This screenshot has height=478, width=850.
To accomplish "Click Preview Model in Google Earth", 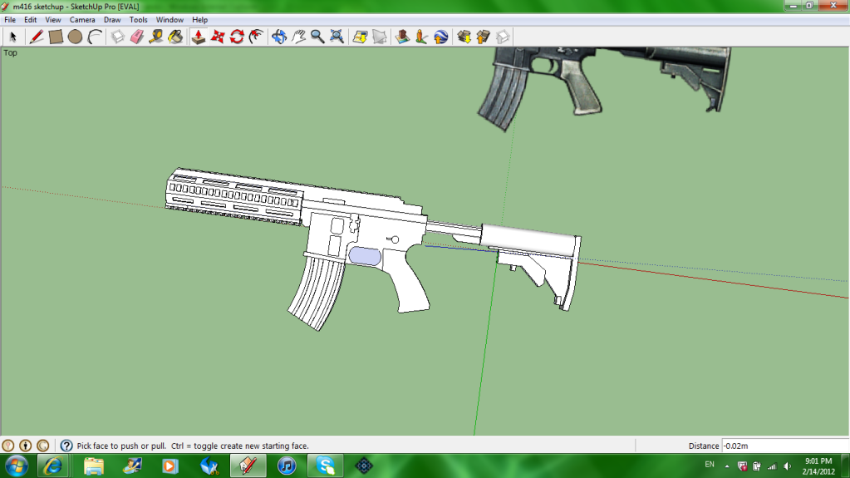I will tap(441, 37).
